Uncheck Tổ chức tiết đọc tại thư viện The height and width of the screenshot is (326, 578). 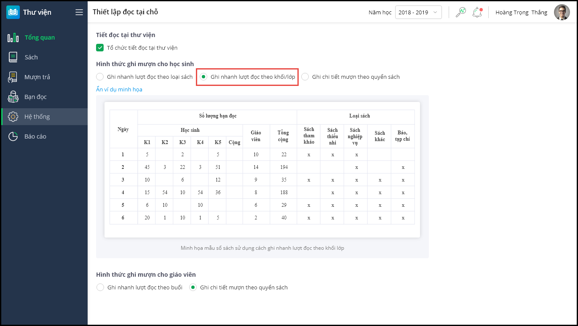pos(100,48)
